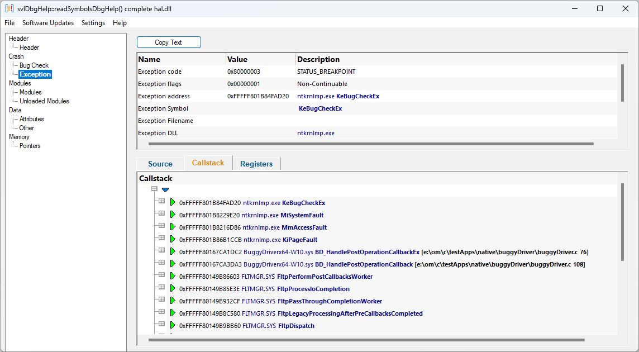Click the STATUS_BREAKPOINT description cell
Viewport: 639px width, 352px height.
(326, 72)
